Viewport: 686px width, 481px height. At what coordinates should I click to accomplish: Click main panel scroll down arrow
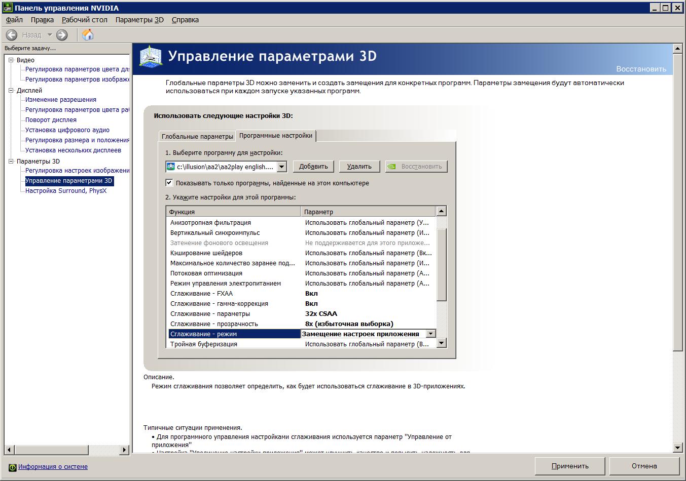(677, 447)
